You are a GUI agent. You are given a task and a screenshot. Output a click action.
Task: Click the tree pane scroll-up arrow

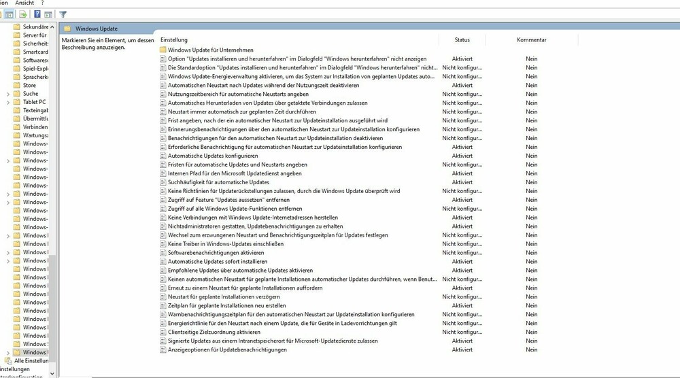[53, 27]
